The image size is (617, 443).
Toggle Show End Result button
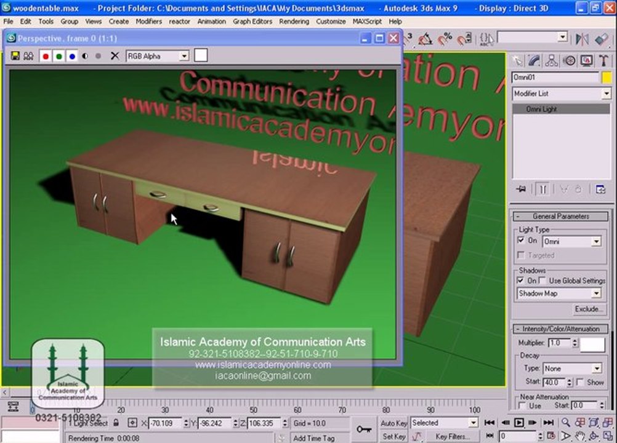point(542,190)
